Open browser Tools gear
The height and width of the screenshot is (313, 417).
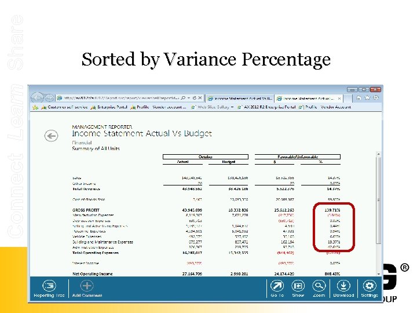pyautogui.click(x=376, y=98)
